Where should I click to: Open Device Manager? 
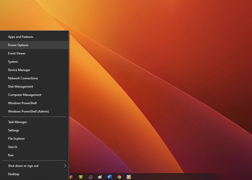[x=34, y=70]
